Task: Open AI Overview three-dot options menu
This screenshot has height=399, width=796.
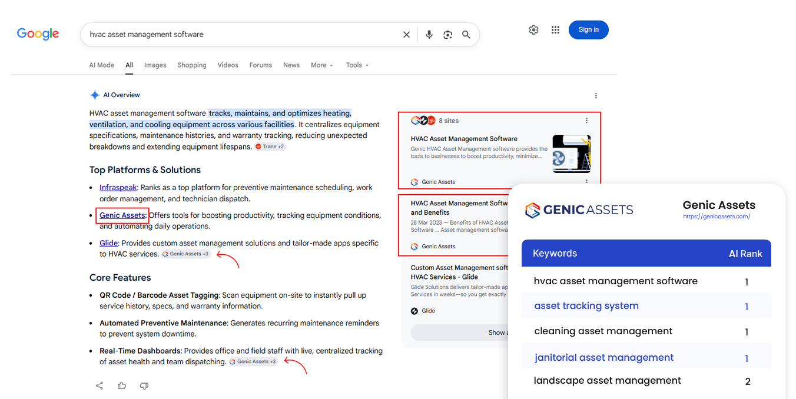Action: pos(596,95)
